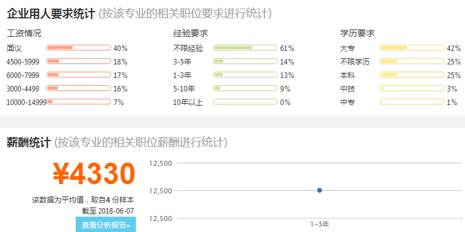Click the 40% value next to 面议
Screen dimensions: 465x232
(x=121, y=48)
